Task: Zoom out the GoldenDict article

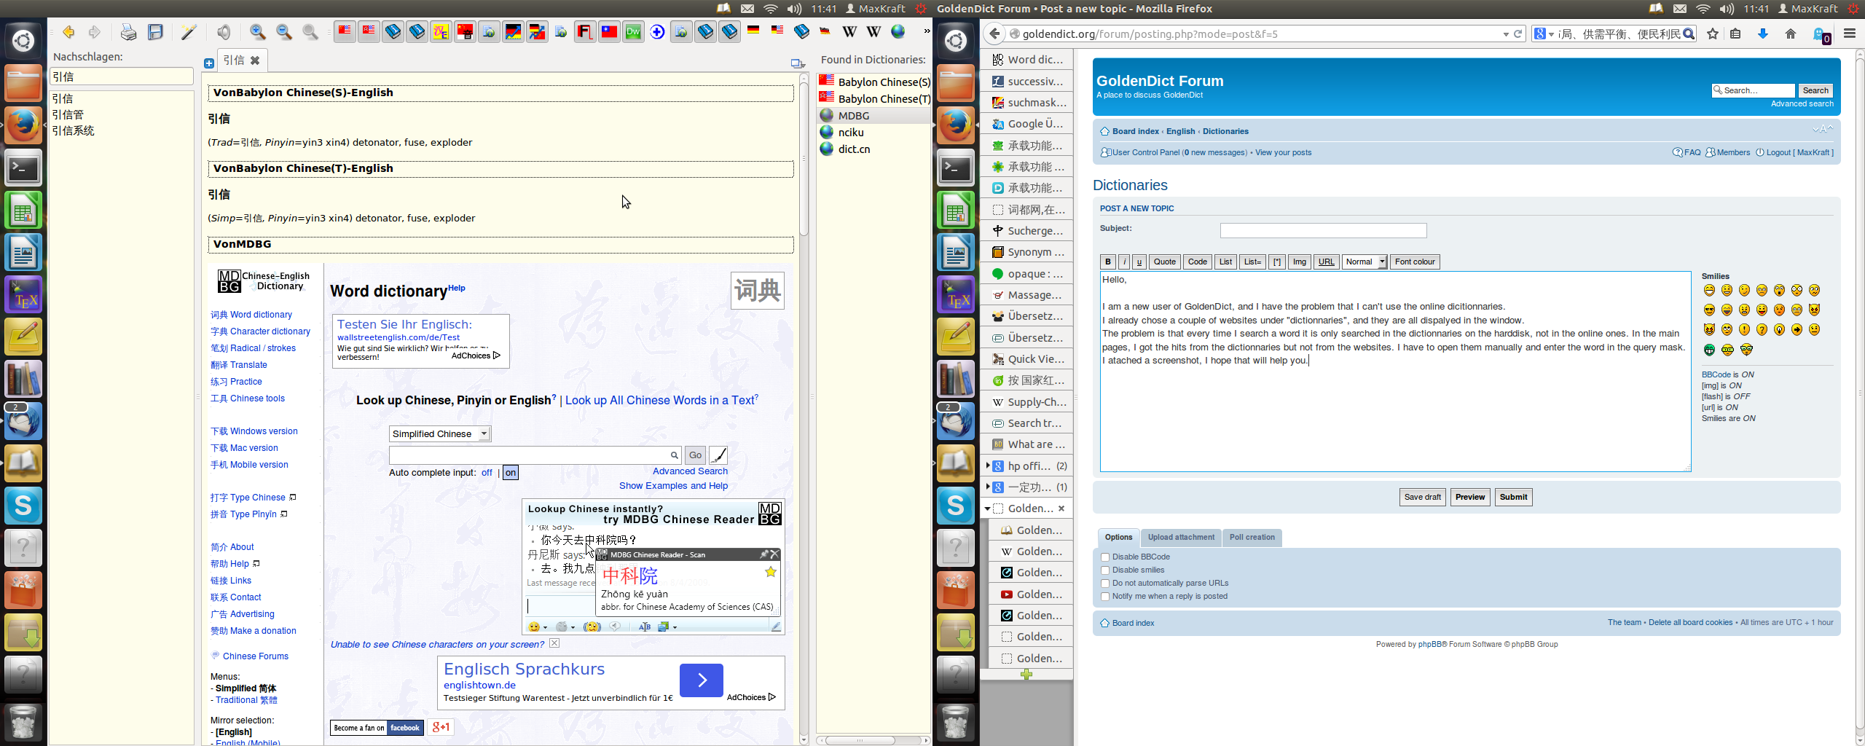Action: (x=284, y=32)
